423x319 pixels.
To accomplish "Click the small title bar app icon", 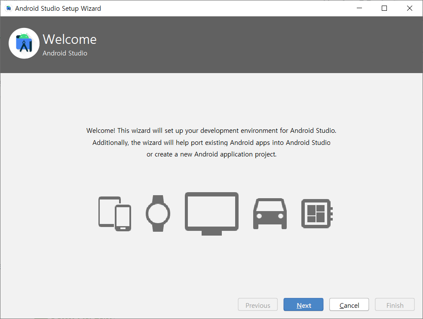I will point(9,8).
